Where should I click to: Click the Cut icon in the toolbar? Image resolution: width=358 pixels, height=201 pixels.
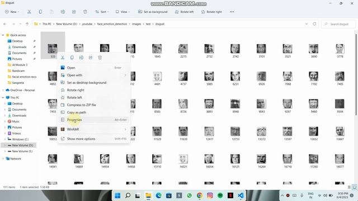(29, 12)
